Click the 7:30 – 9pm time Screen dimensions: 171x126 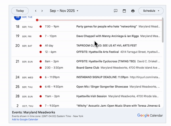click(52, 27)
